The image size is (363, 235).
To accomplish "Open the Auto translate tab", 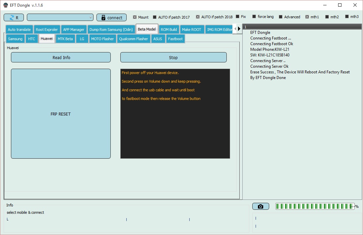I will click(19, 30).
